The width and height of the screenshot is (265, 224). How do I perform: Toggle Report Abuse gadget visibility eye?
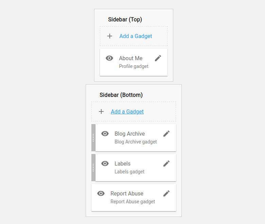tap(101, 193)
